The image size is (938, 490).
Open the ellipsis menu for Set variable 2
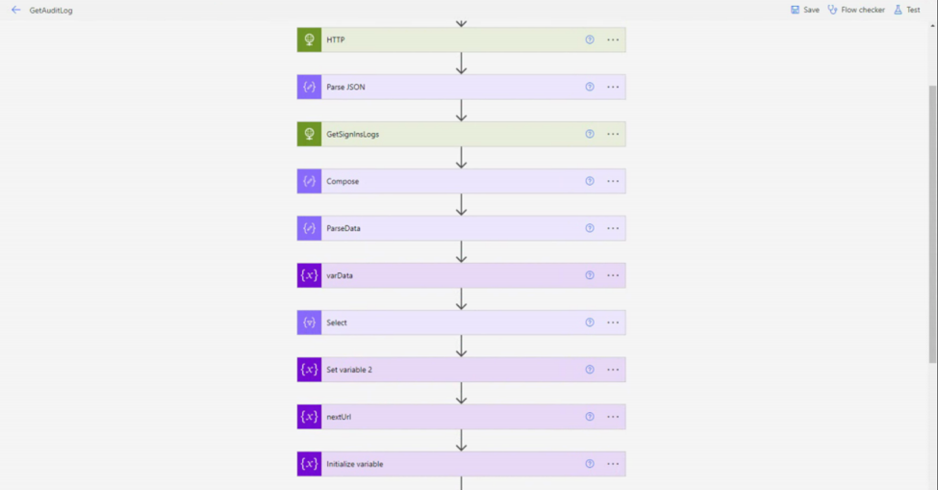point(613,370)
